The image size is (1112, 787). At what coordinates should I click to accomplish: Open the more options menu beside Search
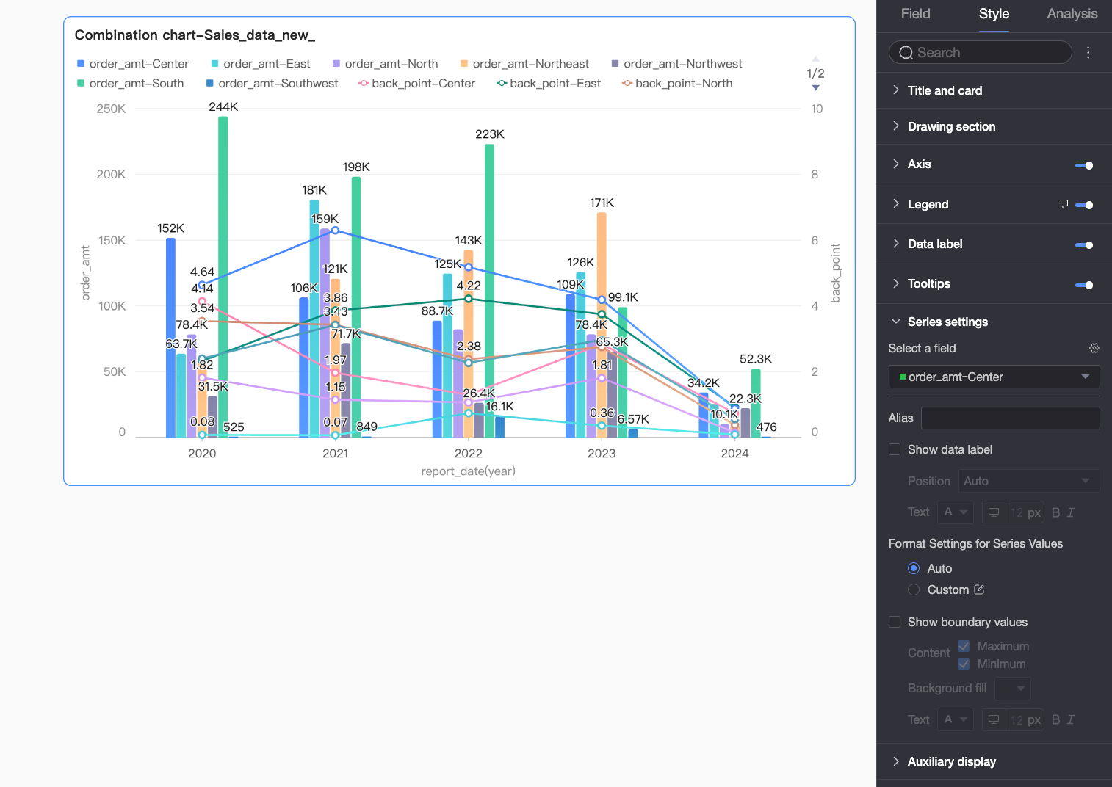[x=1088, y=53]
